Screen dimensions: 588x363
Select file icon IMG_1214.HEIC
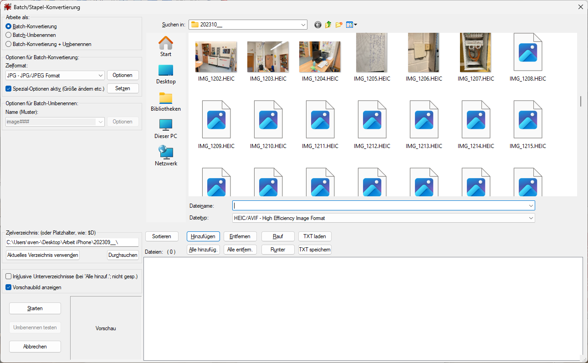click(476, 120)
